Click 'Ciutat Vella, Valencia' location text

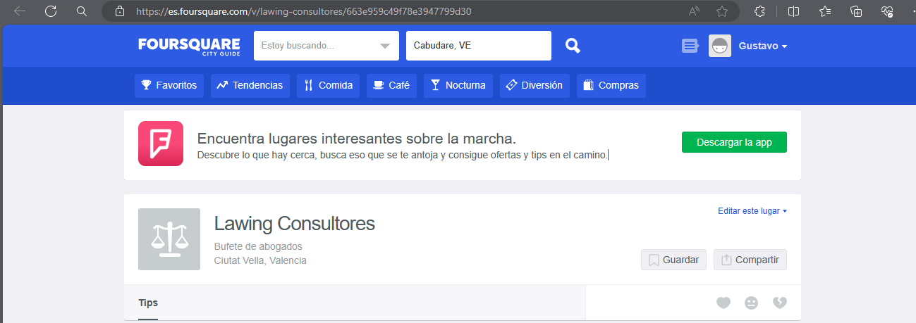pos(260,260)
